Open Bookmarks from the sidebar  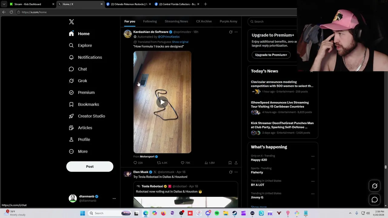coord(84,104)
